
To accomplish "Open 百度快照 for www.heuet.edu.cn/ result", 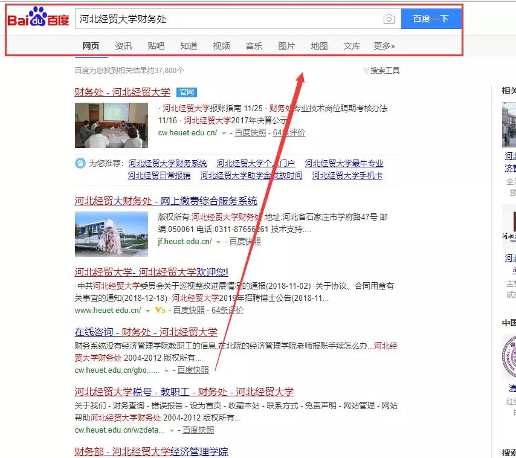I will [189, 311].
